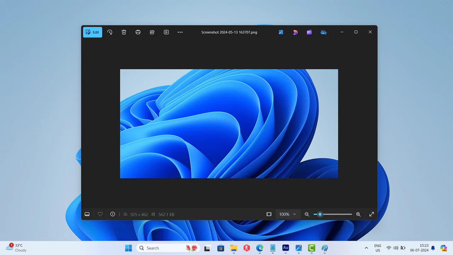This screenshot has width=453, height=255.
Task: Click the Edit image button
Action: click(92, 32)
